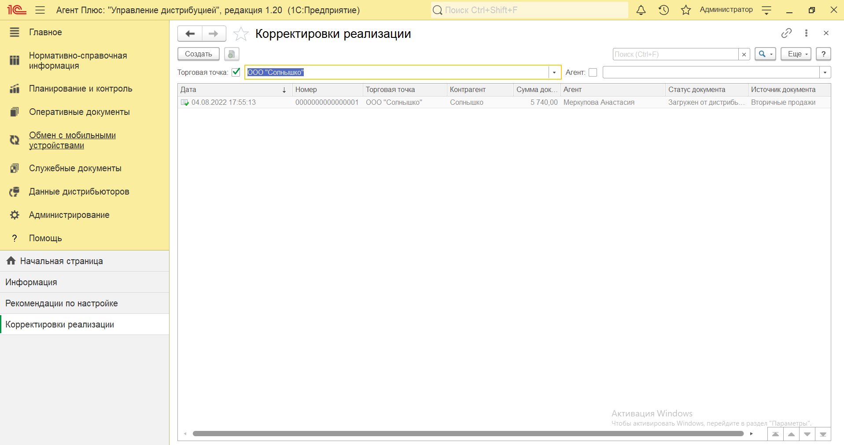Add Корректировки реализации to favorites star
This screenshot has width=844, height=445.
241,33
